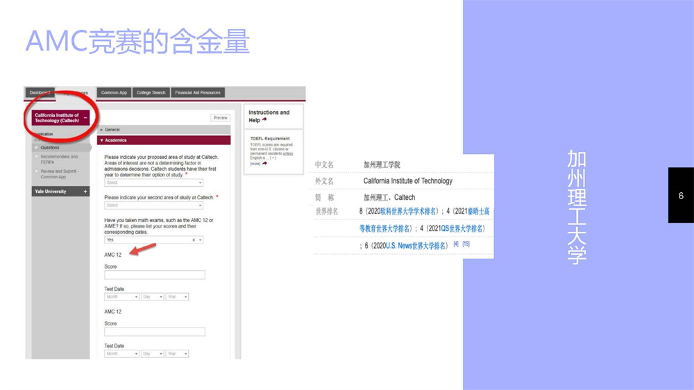This screenshot has width=694, height=390.
Task: Click the slide title AMC竞赛的含金量
Action: (x=137, y=41)
